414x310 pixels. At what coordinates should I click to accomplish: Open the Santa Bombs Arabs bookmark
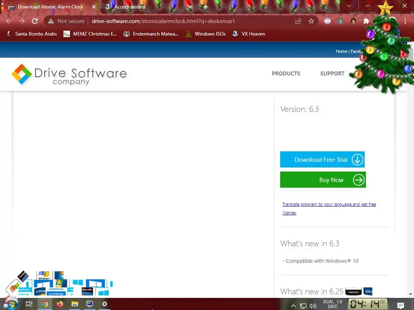(x=32, y=34)
